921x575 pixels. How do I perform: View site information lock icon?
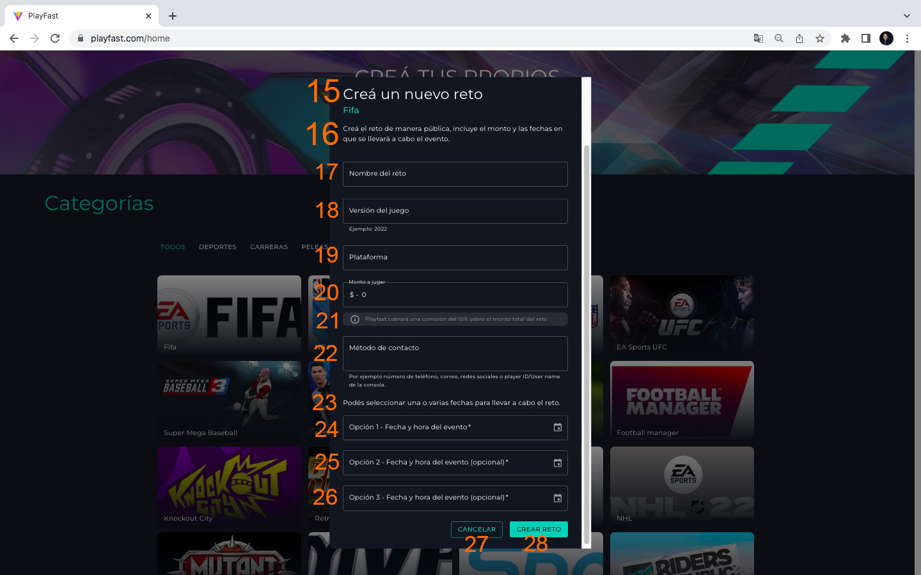click(x=80, y=38)
